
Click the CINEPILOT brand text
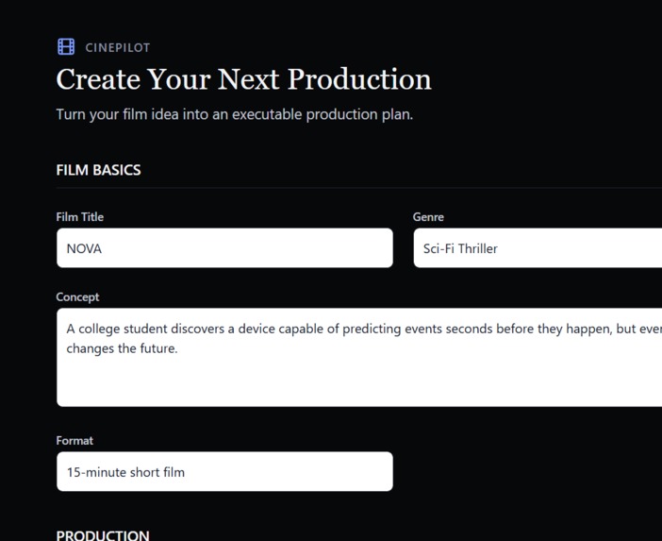pos(117,47)
